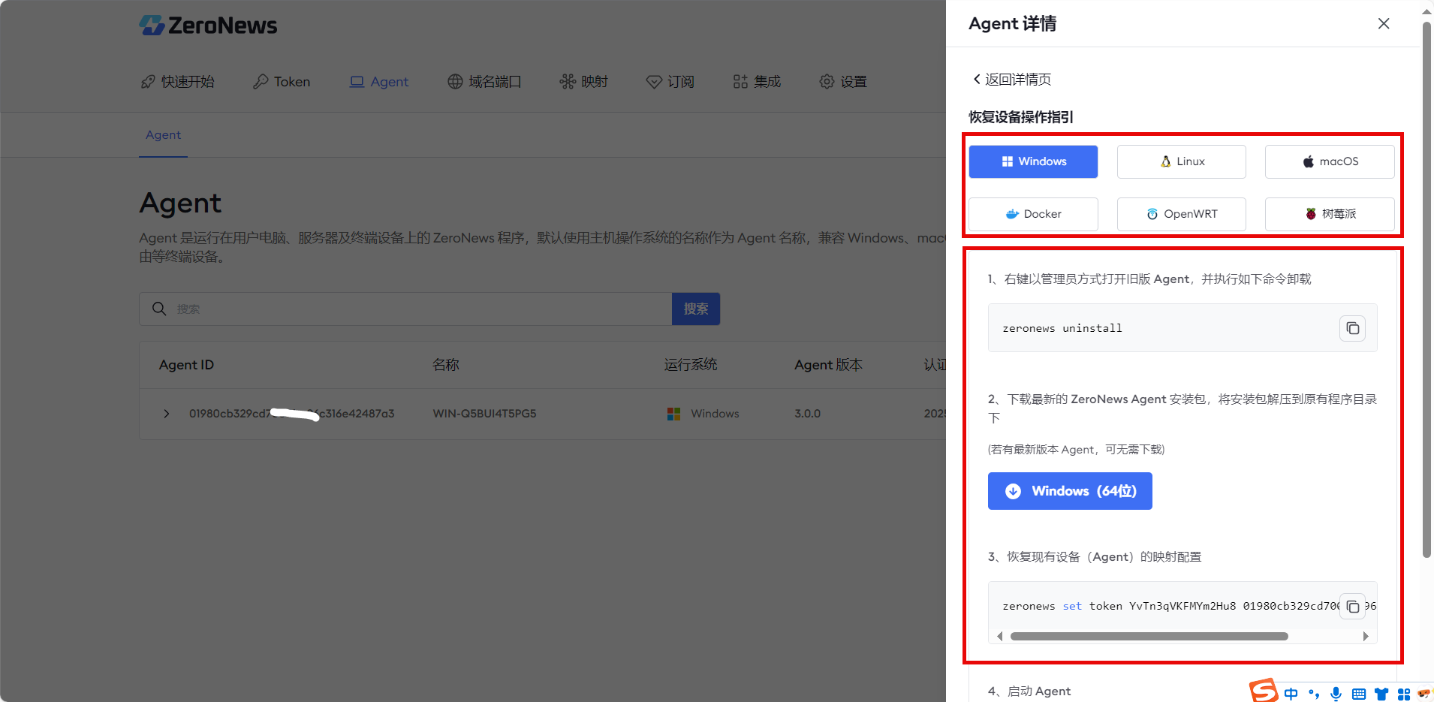
Task: Select the OpenWRT platform button
Action: tap(1182, 214)
